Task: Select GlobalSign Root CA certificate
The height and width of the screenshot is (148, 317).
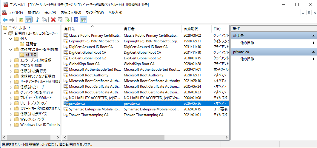Action: pyautogui.click(x=146, y=64)
